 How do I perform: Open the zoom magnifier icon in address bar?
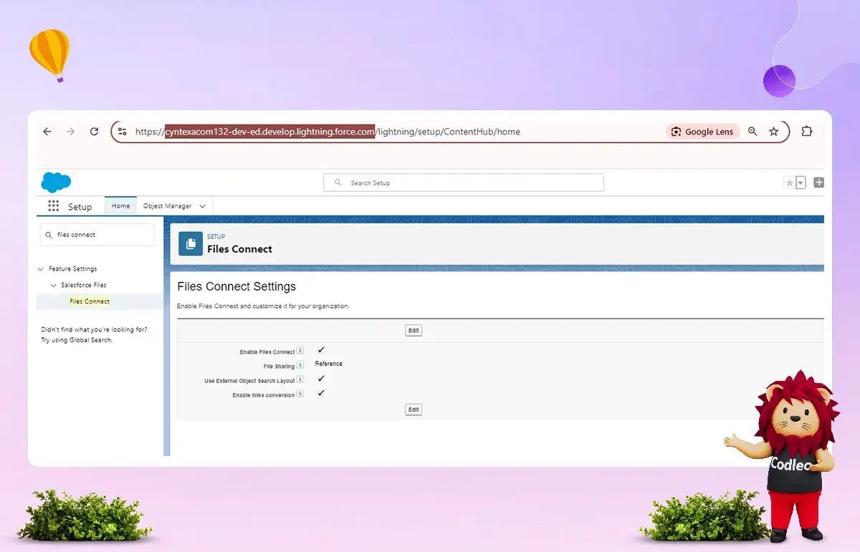(x=752, y=132)
